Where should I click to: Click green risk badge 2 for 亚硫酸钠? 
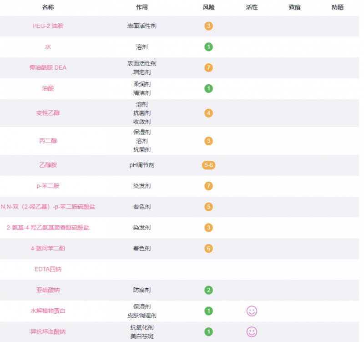[208, 290]
